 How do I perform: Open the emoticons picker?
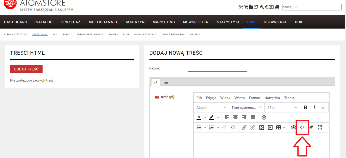264,117
